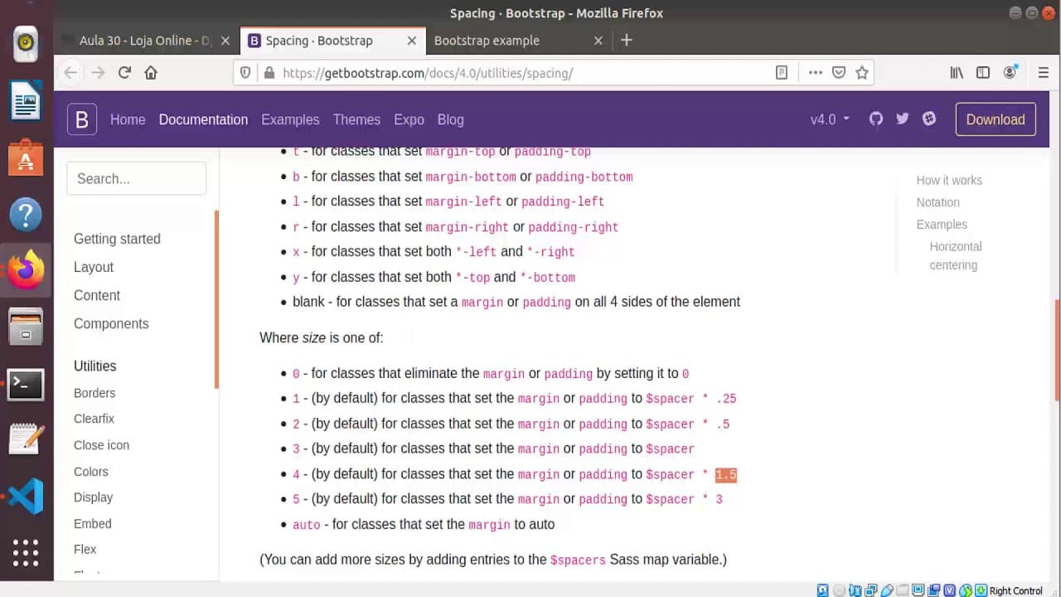Close the Bootstrap example tab
The width and height of the screenshot is (1061, 597).
598,41
